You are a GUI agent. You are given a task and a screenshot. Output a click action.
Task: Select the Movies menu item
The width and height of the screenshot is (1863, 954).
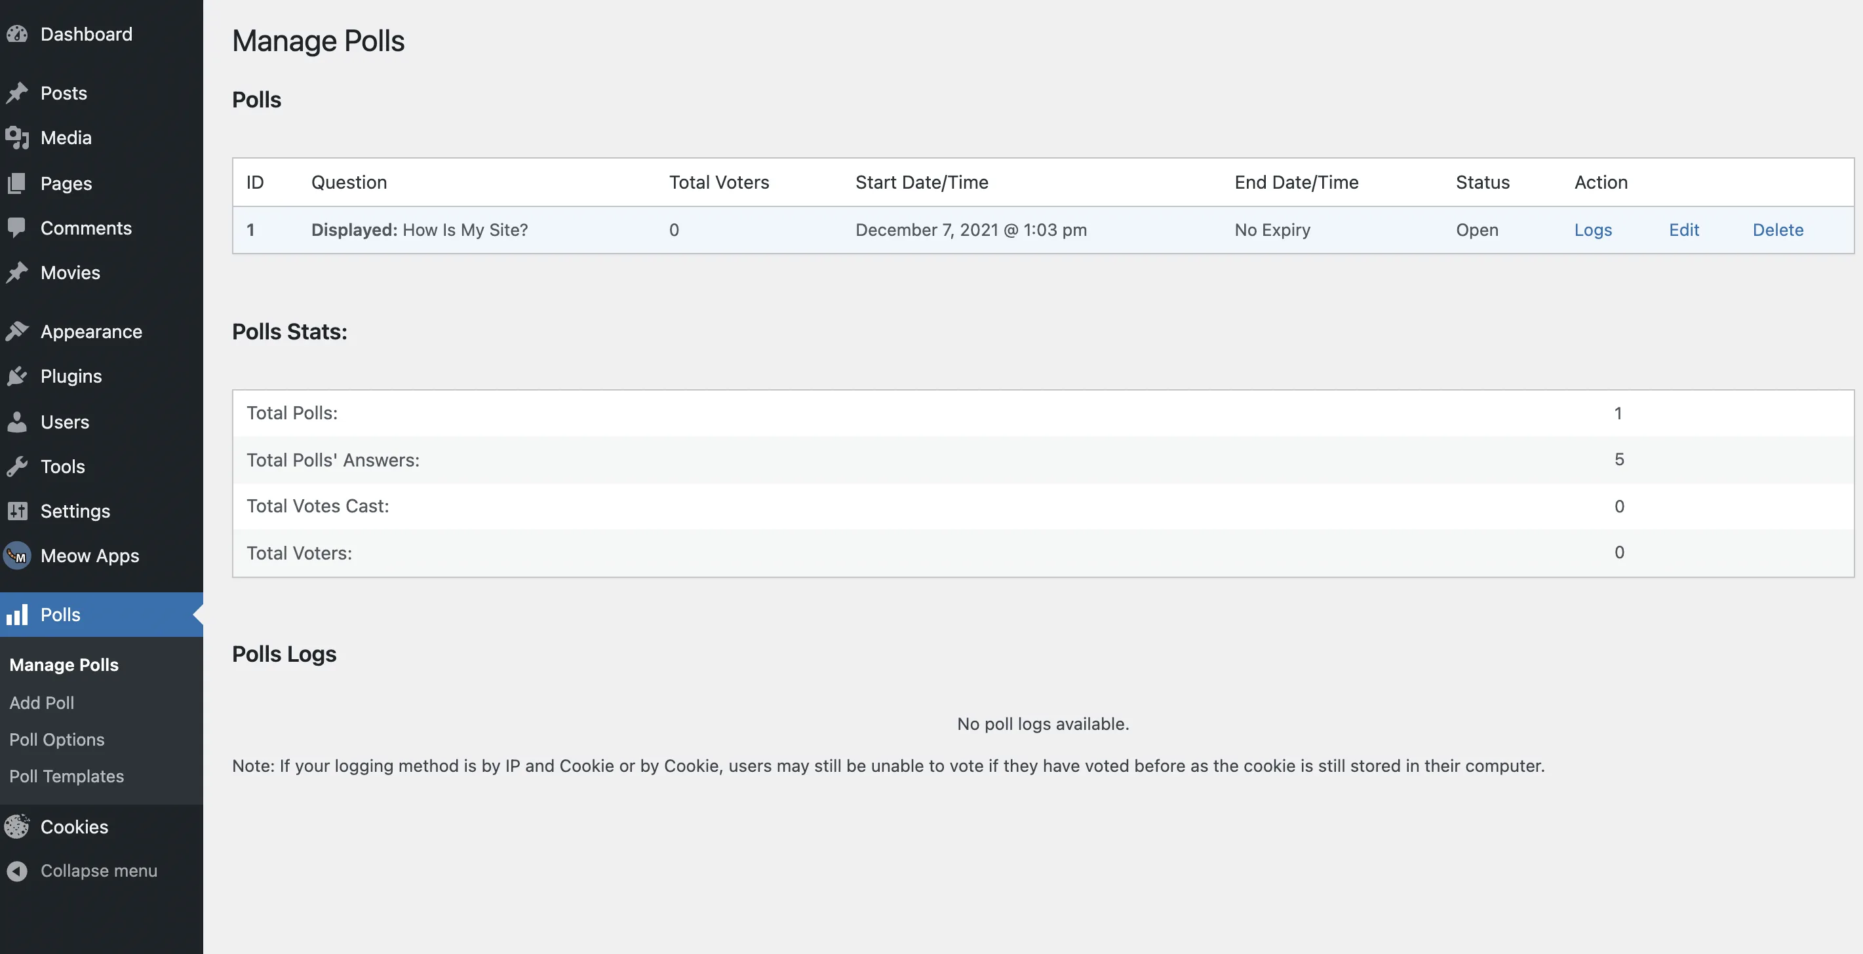pos(70,273)
